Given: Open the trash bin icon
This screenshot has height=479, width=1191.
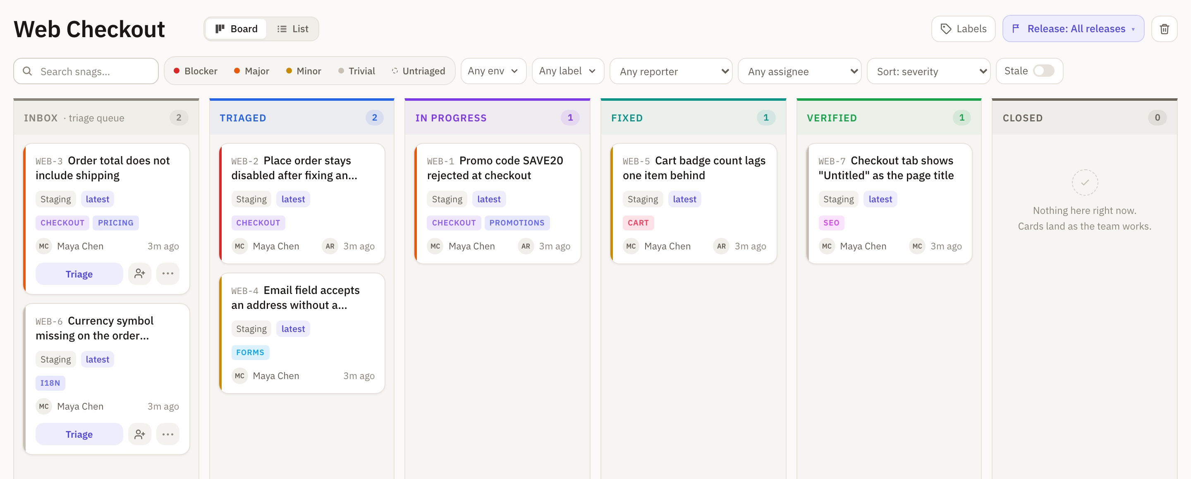Looking at the screenshot, I should [x=1164, y=29].
